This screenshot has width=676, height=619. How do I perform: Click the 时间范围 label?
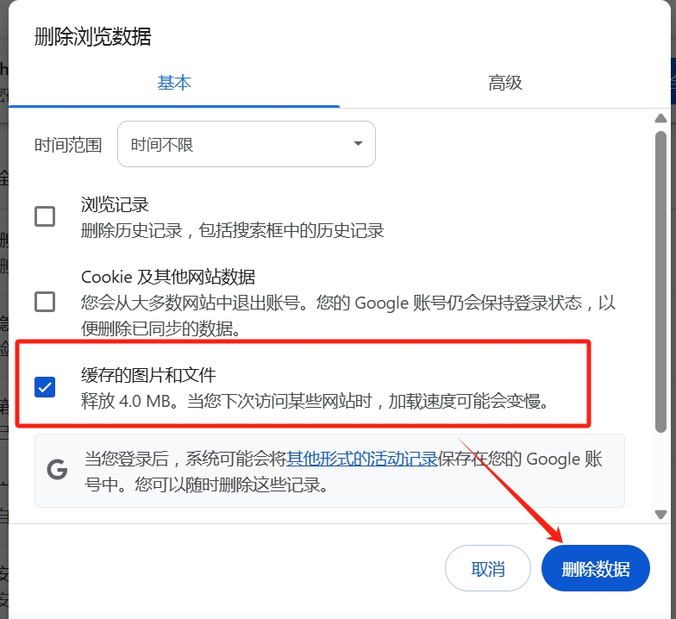tap(68, 145)
